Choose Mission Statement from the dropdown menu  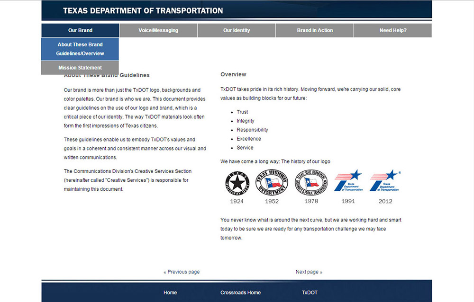pyautogui.click(x=80, y=68)
